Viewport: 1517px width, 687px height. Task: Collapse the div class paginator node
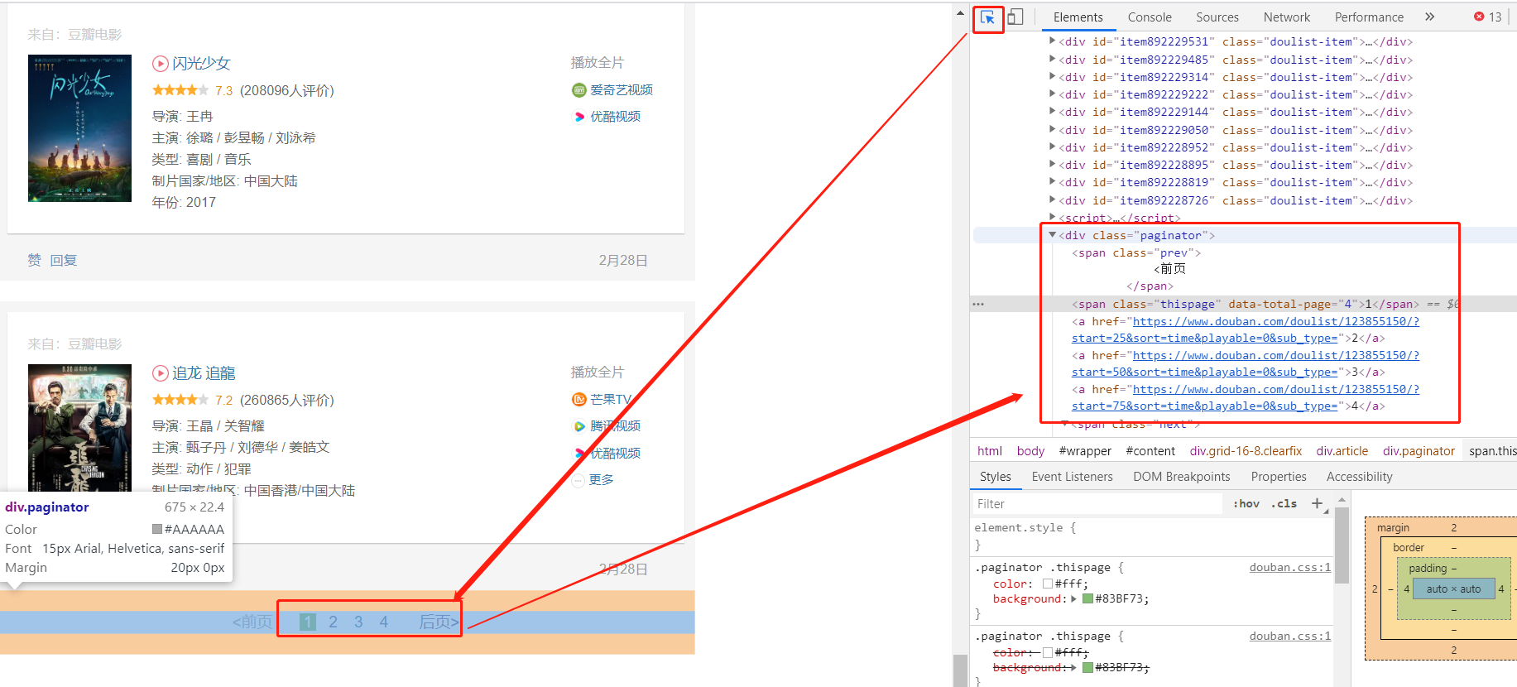(1053, 235)
